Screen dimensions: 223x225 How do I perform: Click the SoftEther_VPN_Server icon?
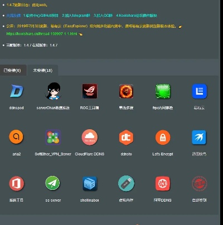tap(53, 137)
